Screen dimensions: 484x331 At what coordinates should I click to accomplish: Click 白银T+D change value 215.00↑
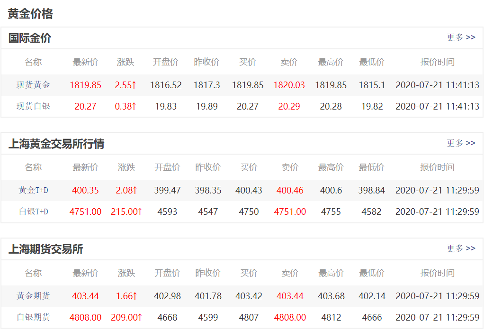(126, 211)
